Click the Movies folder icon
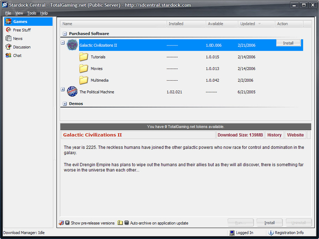This screenshot has width=319, height=239. coord(83,69)
